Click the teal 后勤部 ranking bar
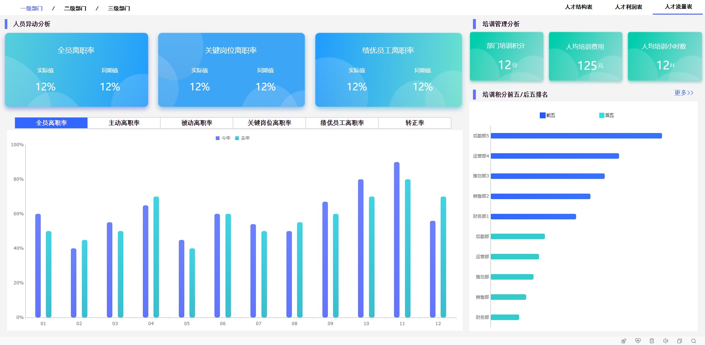 coord(518,237)
